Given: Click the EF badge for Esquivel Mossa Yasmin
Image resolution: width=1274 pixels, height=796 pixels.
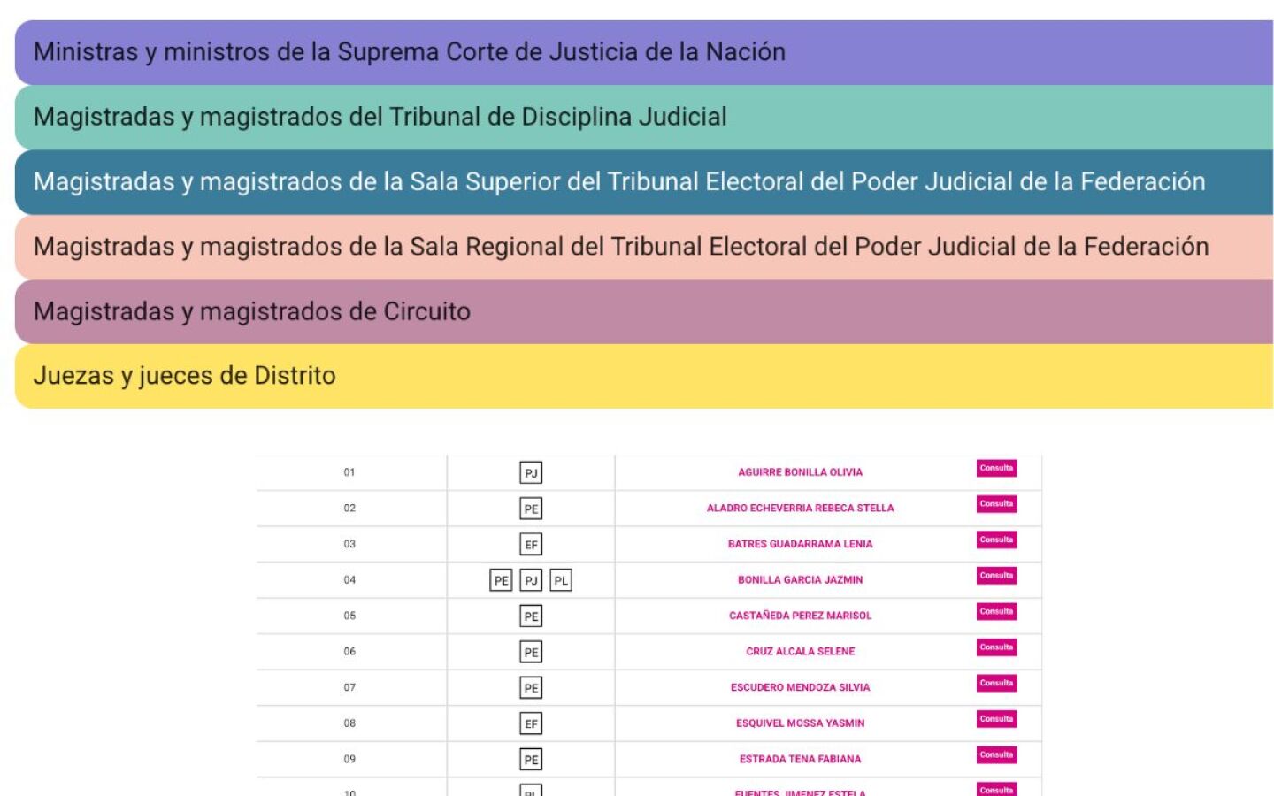Looking at the screenshot, I should (x=531, y=724).
